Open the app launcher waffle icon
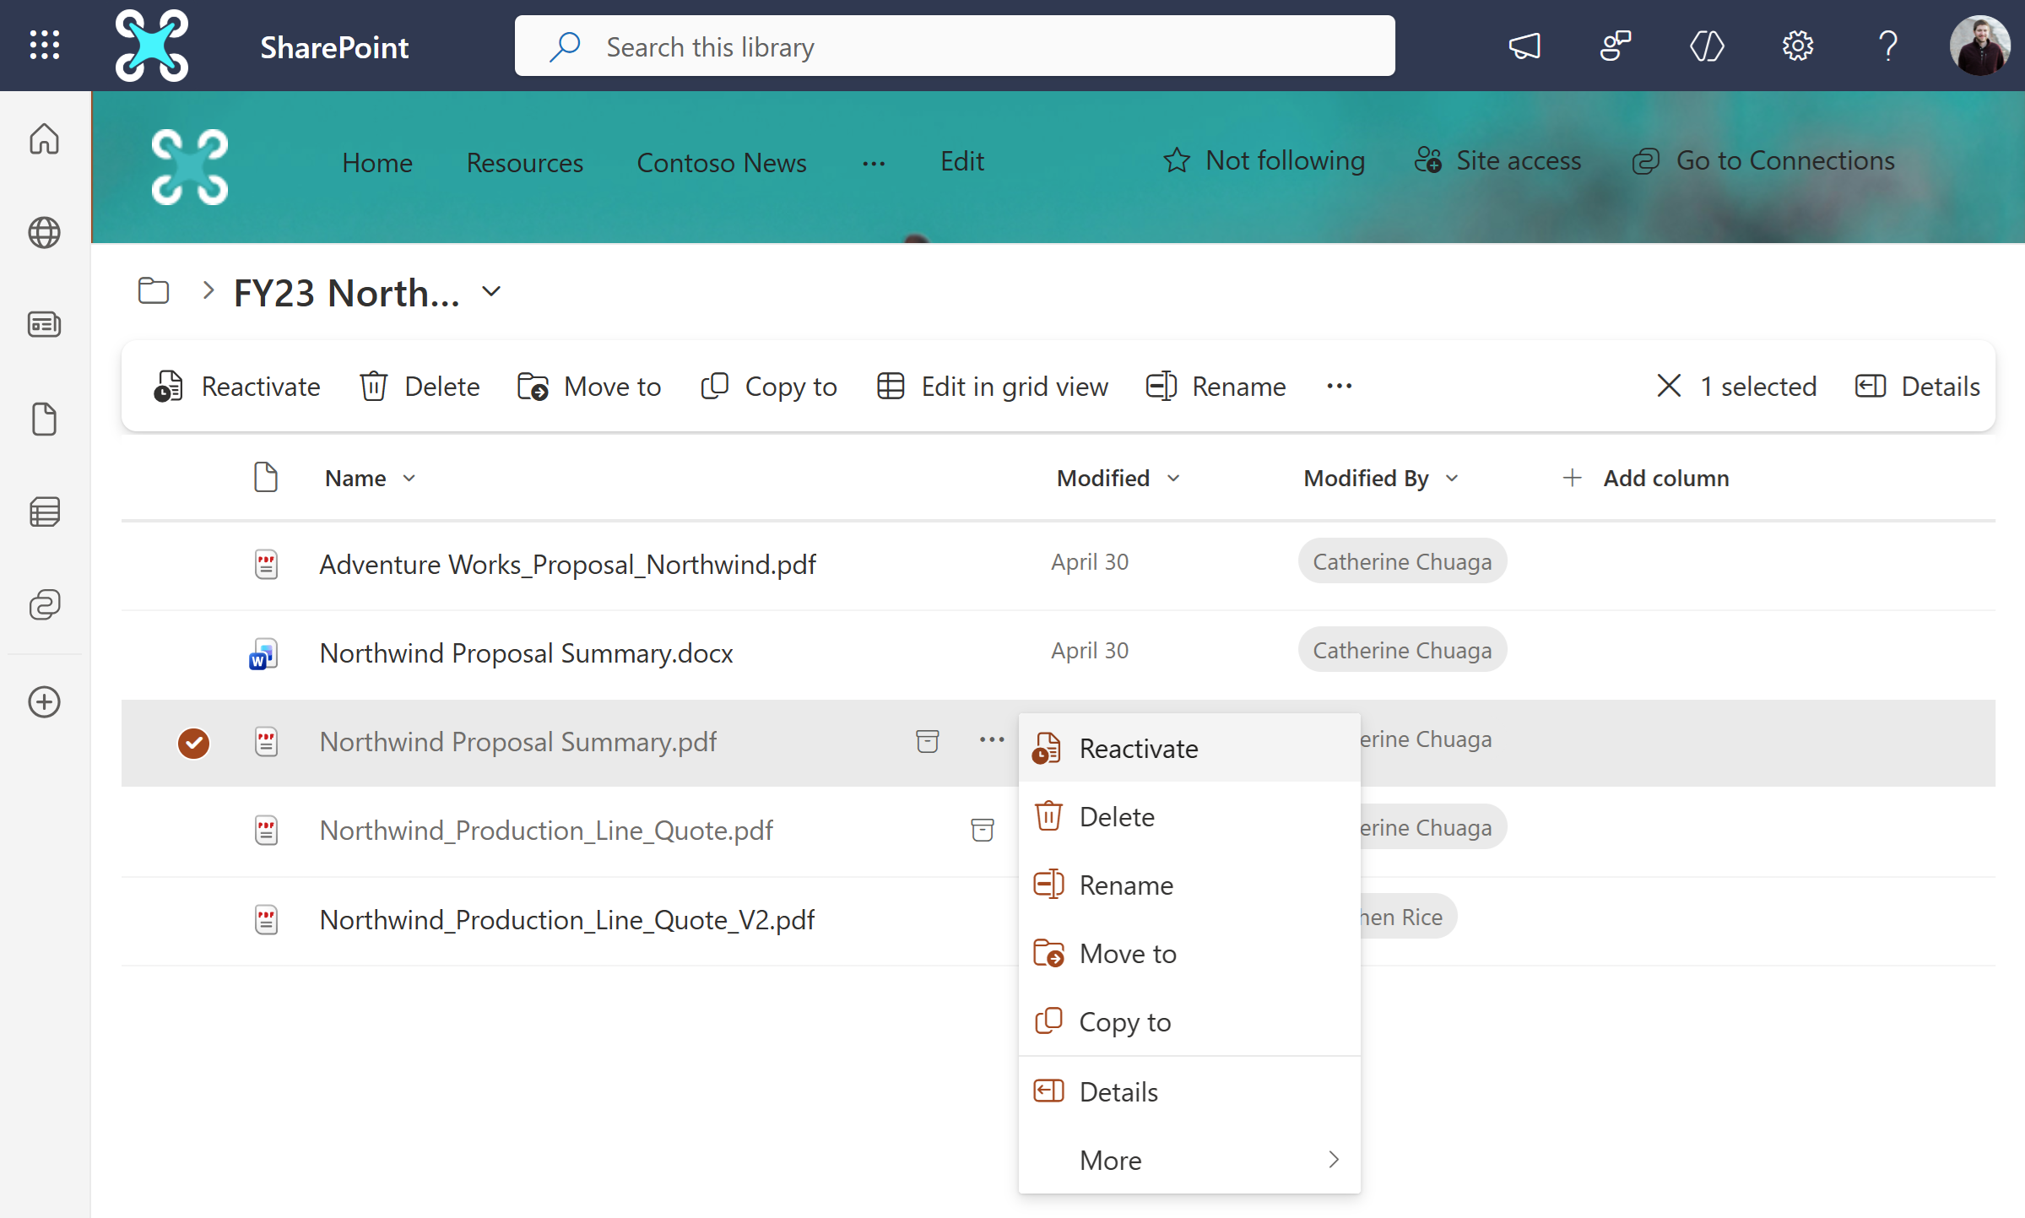 coord(44,46)
